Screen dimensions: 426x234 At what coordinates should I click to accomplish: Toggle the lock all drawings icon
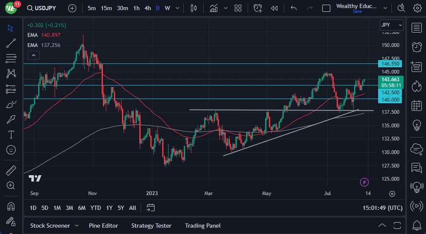11,222
